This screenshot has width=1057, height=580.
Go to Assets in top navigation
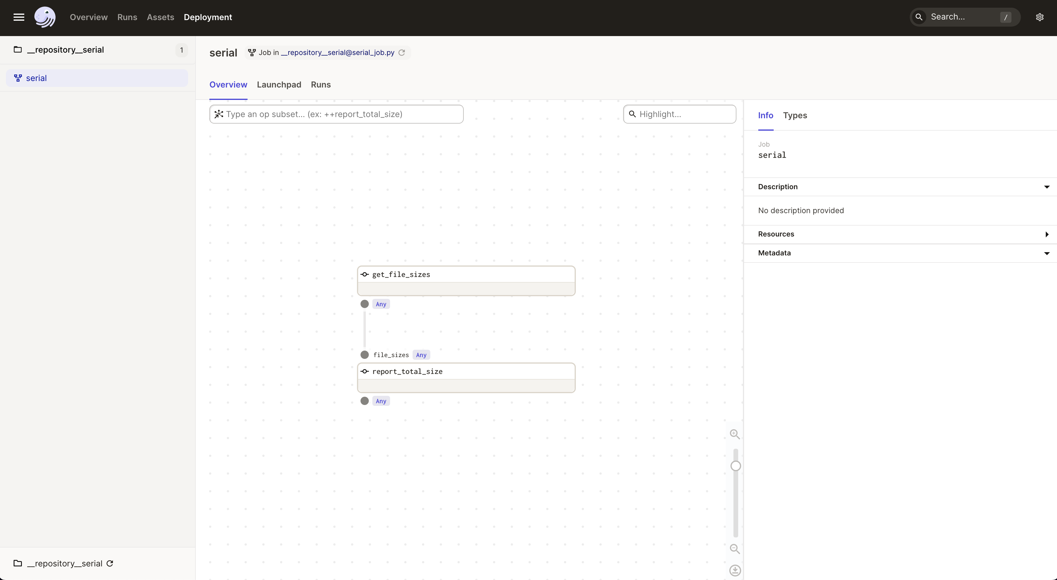160,17
